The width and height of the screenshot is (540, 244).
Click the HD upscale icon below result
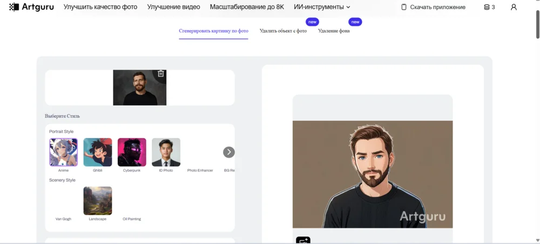(303, 240)
